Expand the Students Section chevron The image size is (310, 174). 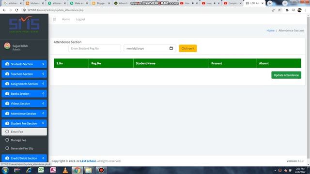coord(43,64)
